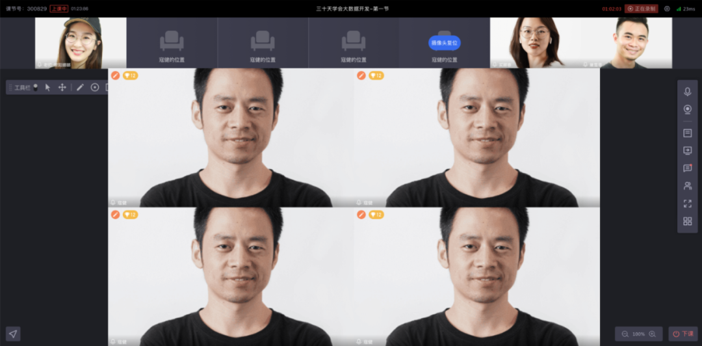
Task: Click the screen share icon
Action: pyautogui.click(x=687, y=150)
